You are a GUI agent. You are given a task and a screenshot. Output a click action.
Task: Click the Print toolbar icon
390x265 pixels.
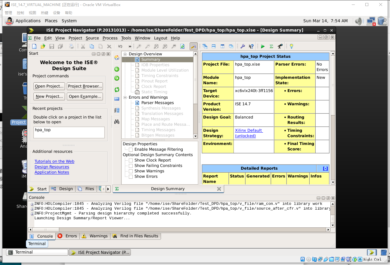[x=72, y=46]
